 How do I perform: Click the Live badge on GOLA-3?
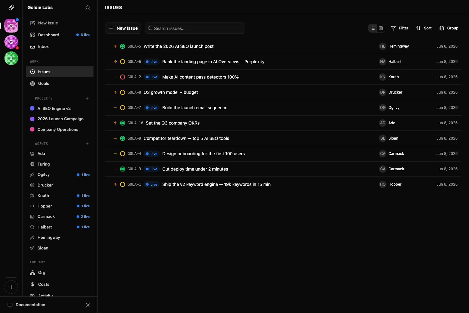click(152, 169)
